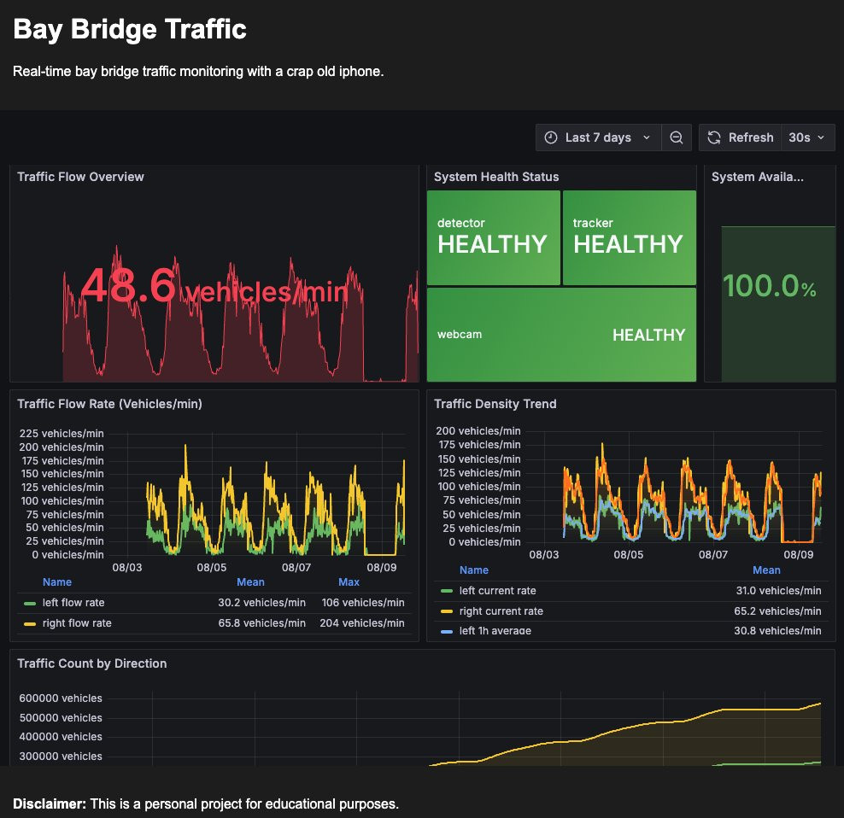
Task: Sort flow rate legend by Max column
Action: coord(349,582)
